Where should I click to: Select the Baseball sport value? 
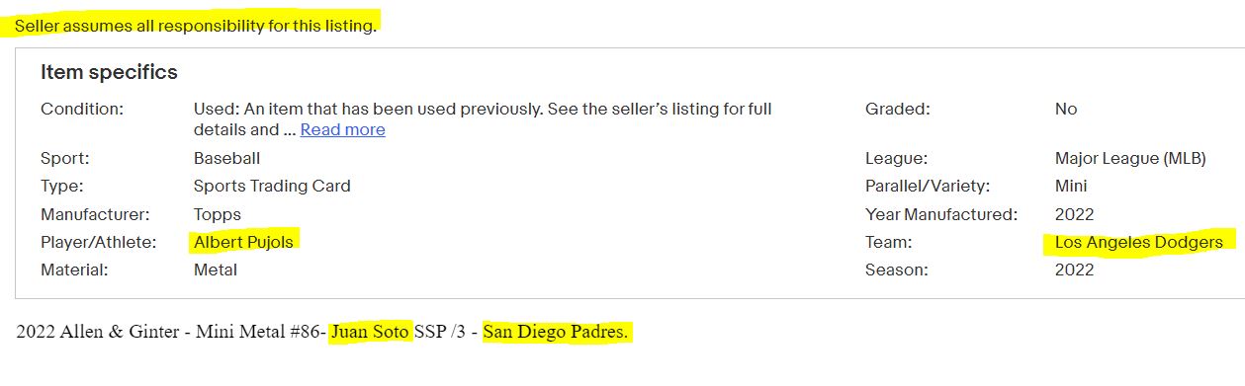[227, 158]
